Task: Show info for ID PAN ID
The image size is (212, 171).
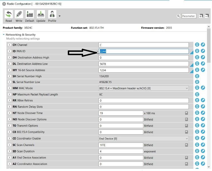Action: coord(9,51)
